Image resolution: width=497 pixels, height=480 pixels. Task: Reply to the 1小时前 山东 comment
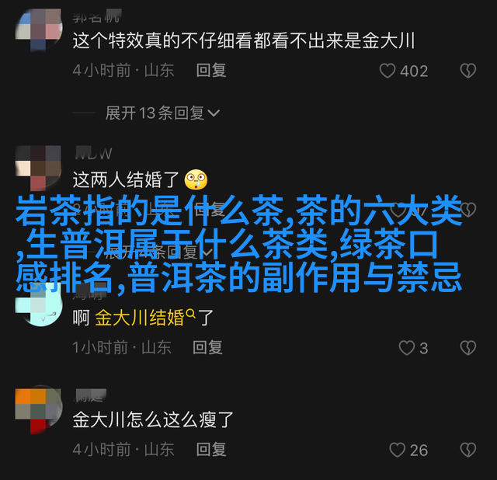click(207, 347)
